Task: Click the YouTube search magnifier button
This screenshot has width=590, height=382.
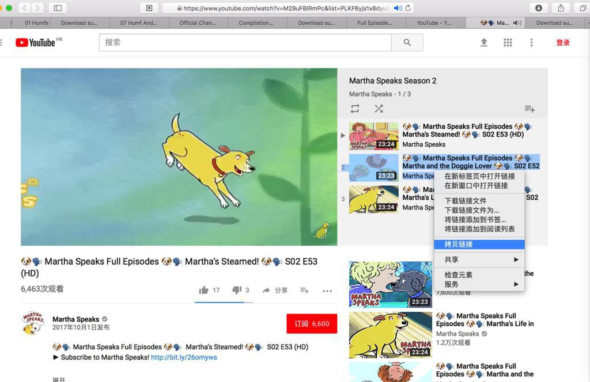Action: [407, 43]
